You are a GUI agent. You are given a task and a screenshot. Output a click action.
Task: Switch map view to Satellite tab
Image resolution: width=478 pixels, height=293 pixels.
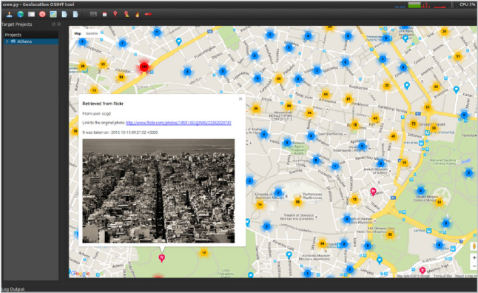click(92, 33)
